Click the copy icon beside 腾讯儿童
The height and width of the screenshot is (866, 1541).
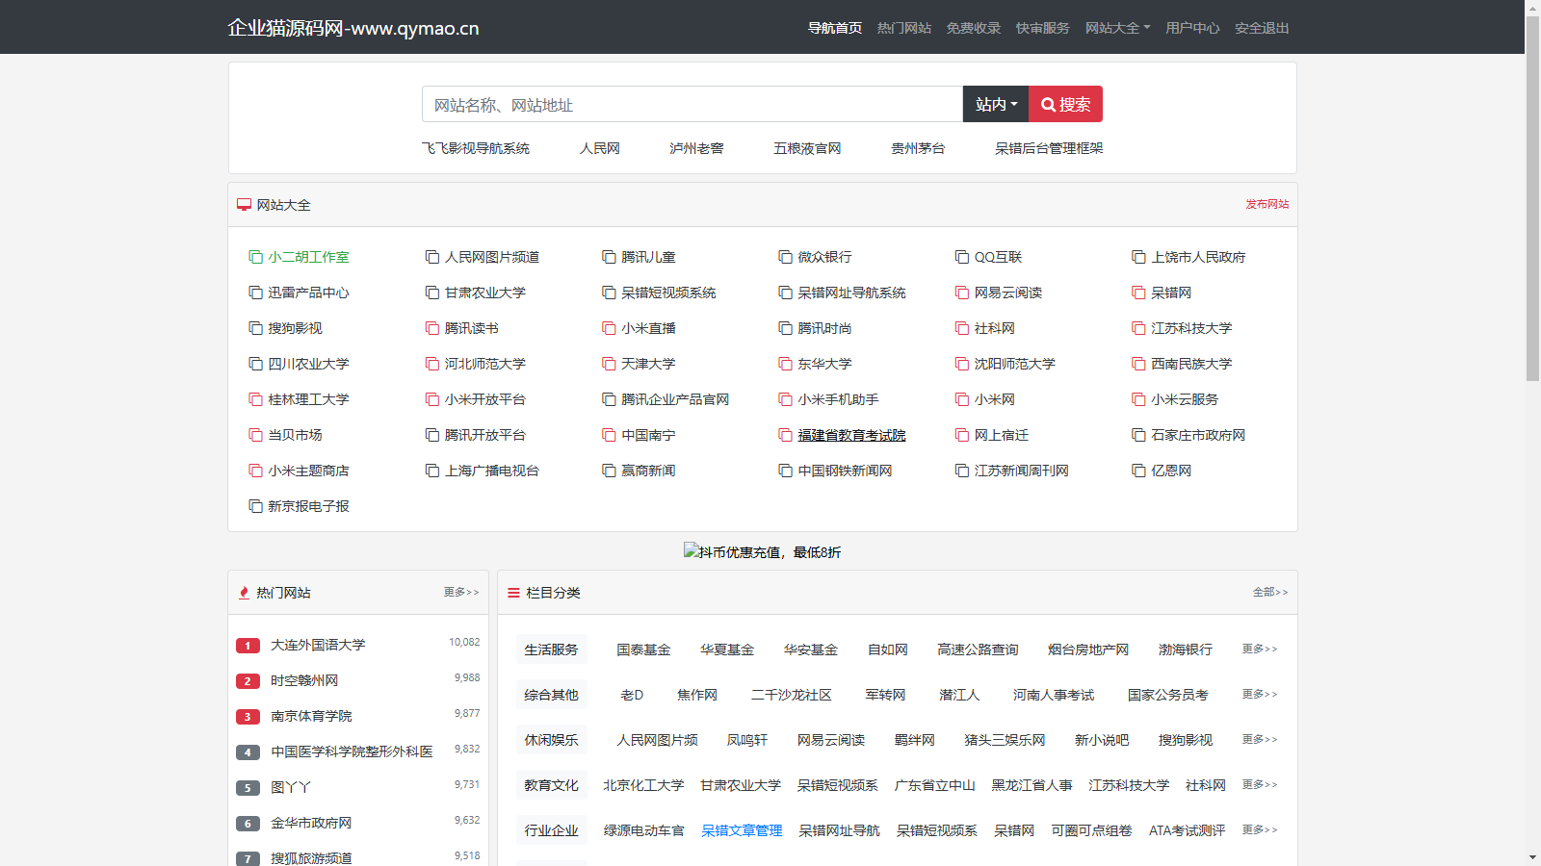pos(609,257)
